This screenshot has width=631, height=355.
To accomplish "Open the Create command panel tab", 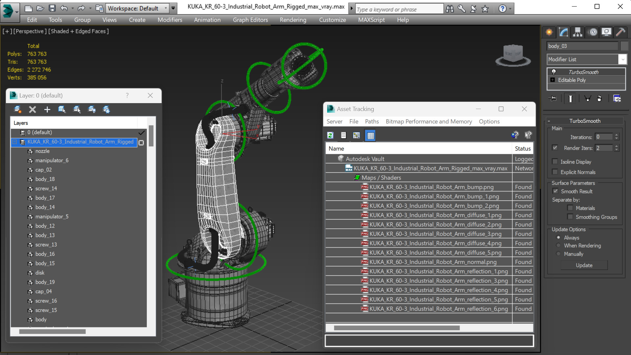I will [549, 32].
